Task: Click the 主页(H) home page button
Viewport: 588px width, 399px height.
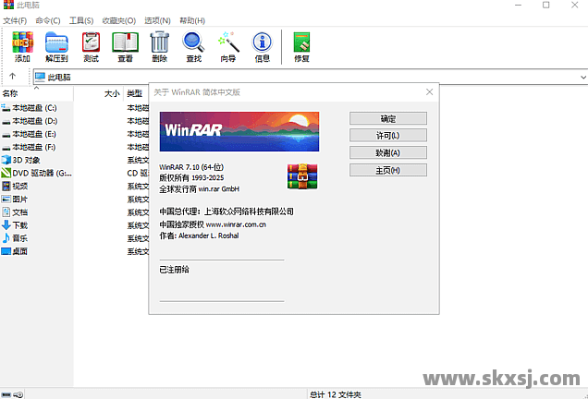Action: (x=387, y=170)
